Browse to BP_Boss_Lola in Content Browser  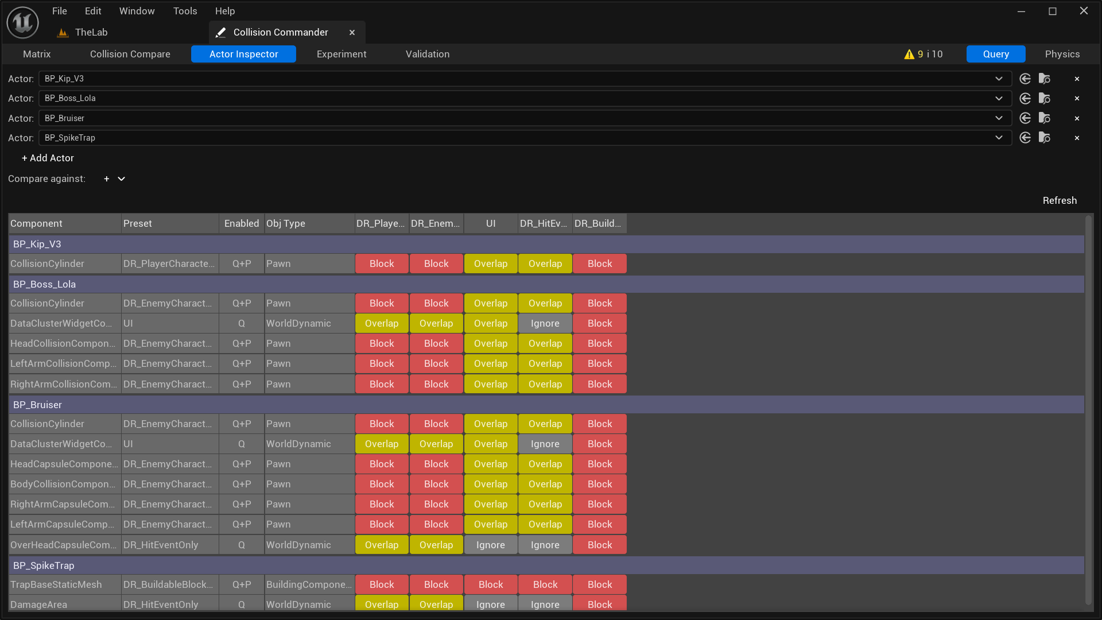[x=1044, y=98]
